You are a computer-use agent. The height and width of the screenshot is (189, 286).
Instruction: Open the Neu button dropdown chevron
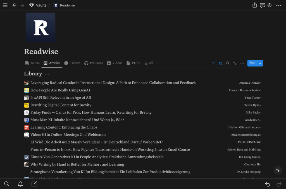tap(260, 63)
